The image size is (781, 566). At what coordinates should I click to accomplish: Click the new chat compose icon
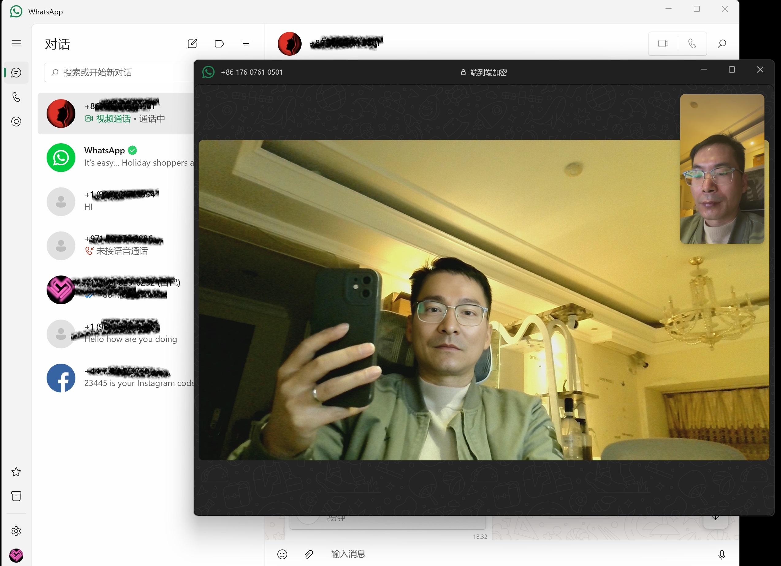(192, 44)
